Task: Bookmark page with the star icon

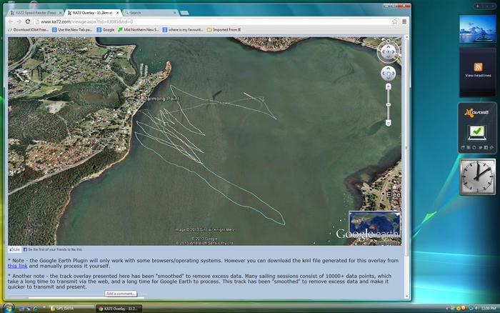Action: point(394,21)
